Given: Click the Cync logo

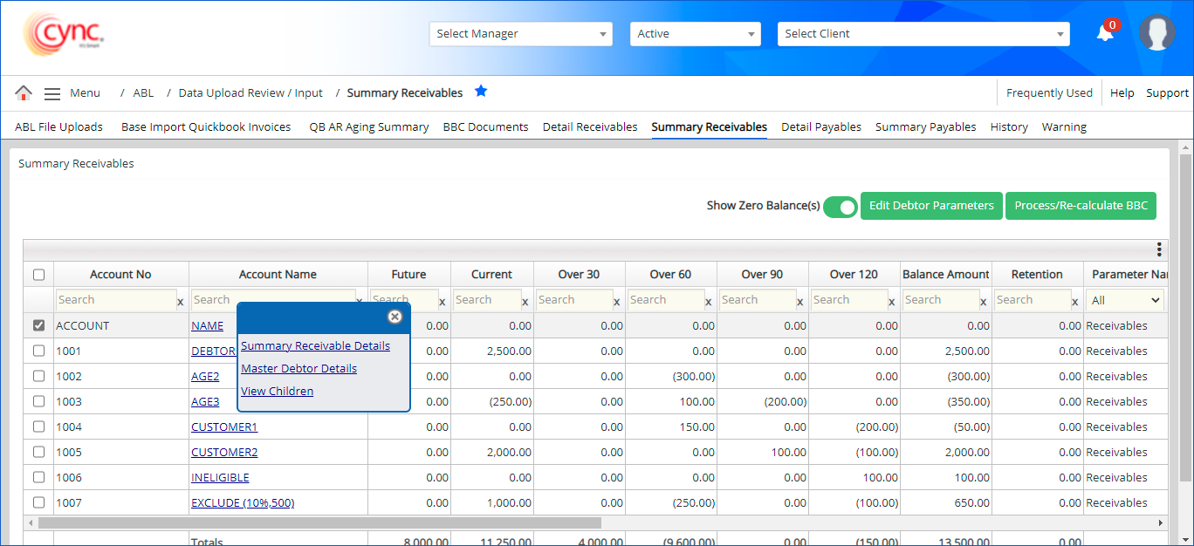Looking at the screenshot, I should tap(64, 35).
